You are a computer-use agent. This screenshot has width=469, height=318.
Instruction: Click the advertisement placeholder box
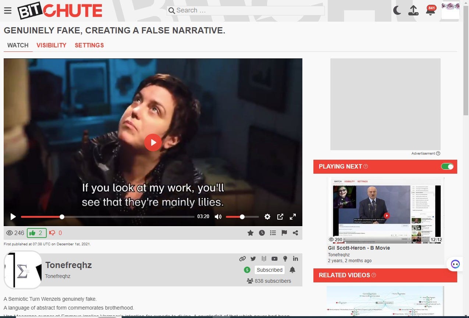point(385,104)
